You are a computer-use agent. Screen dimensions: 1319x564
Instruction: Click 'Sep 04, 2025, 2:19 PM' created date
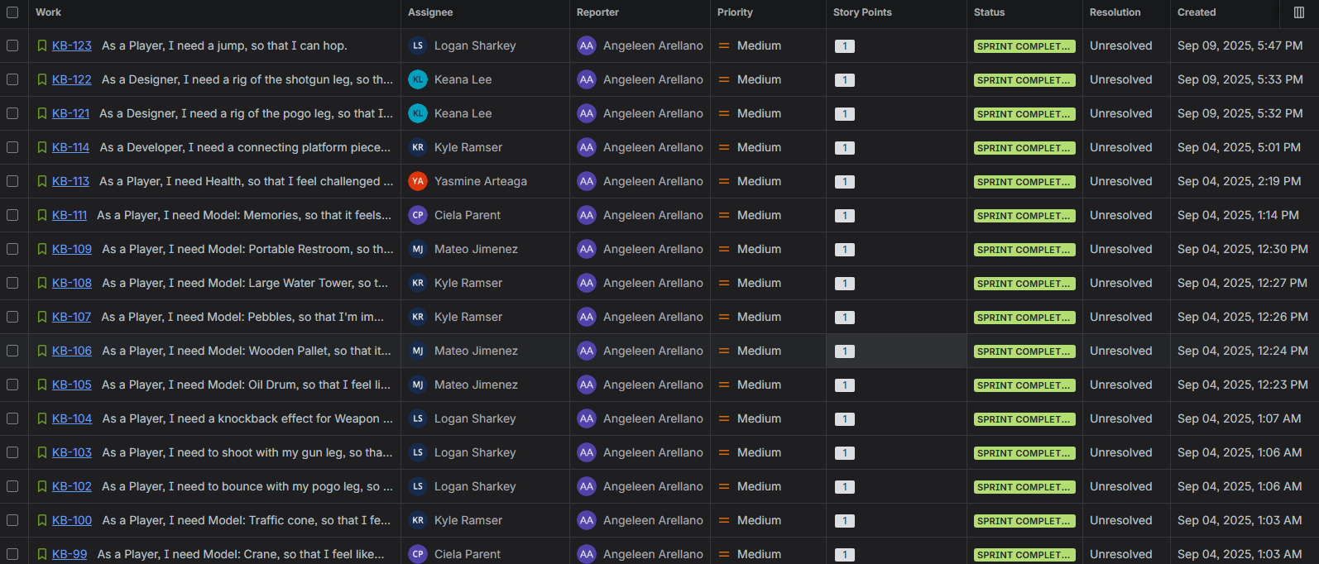tap(1239, 181)
